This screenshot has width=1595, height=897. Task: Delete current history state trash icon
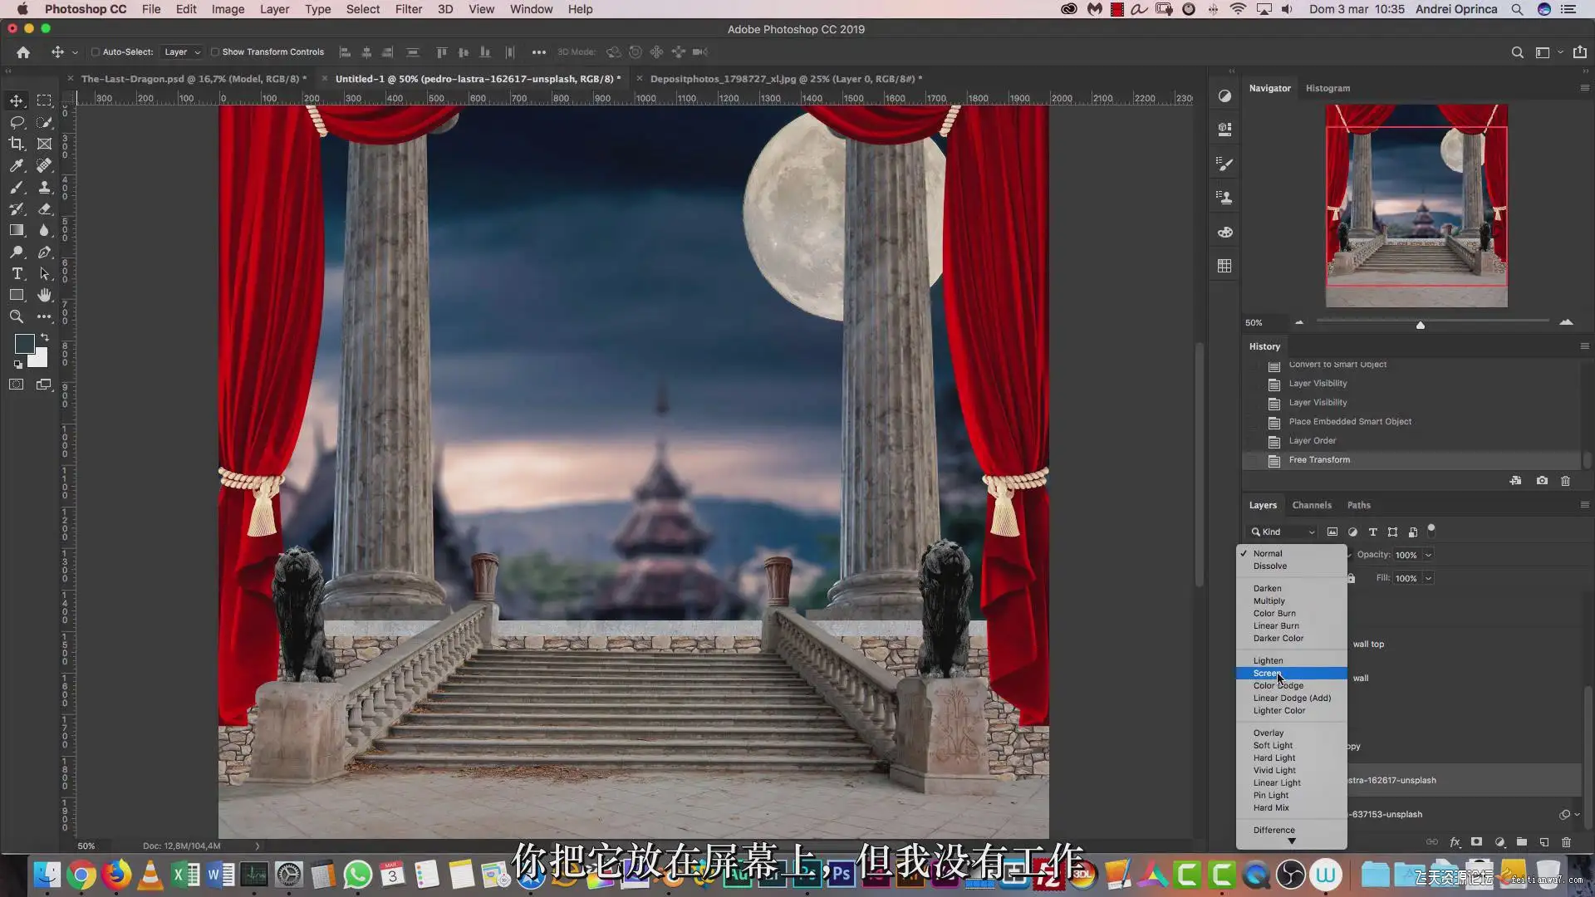click(x=1565, y=481)
